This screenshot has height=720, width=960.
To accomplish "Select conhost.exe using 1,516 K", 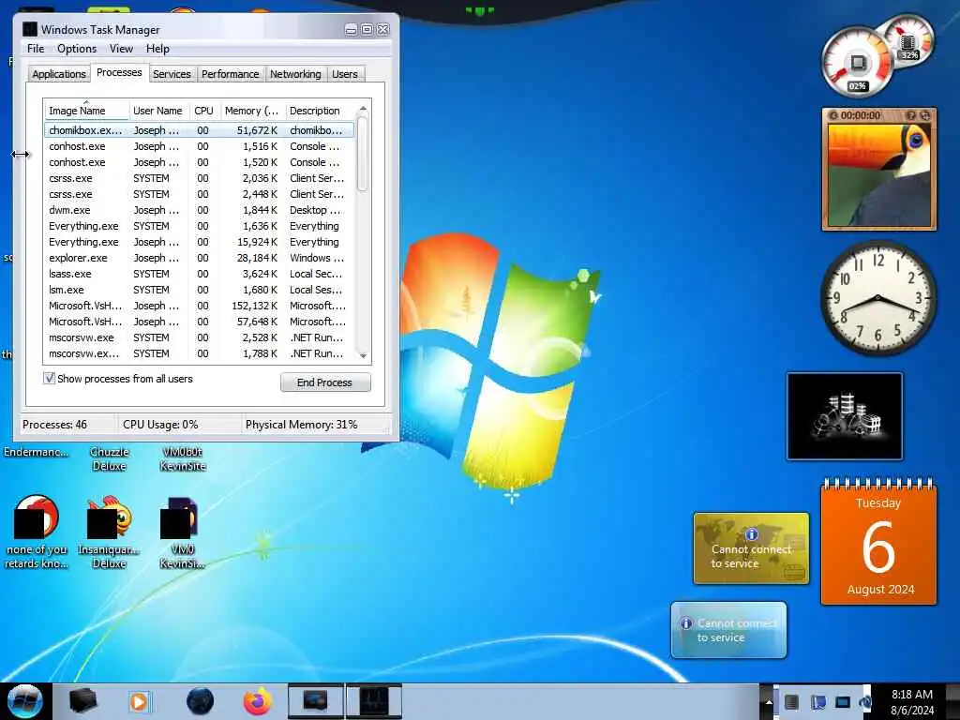I will coord(199,146).
